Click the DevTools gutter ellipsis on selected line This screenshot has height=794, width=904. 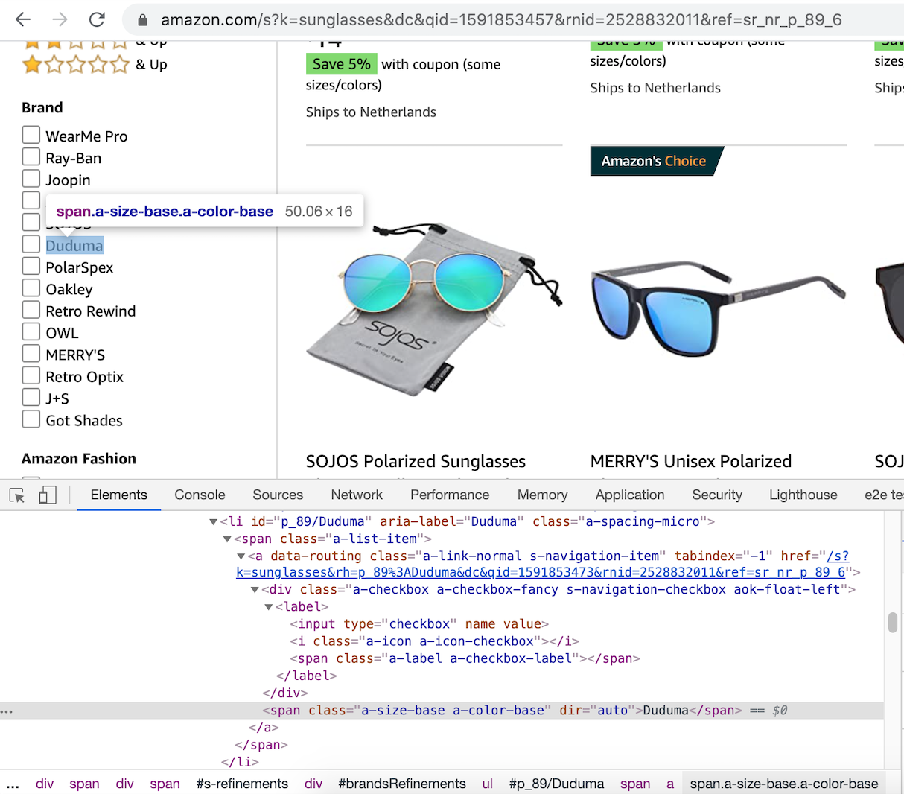coord(7,711)
